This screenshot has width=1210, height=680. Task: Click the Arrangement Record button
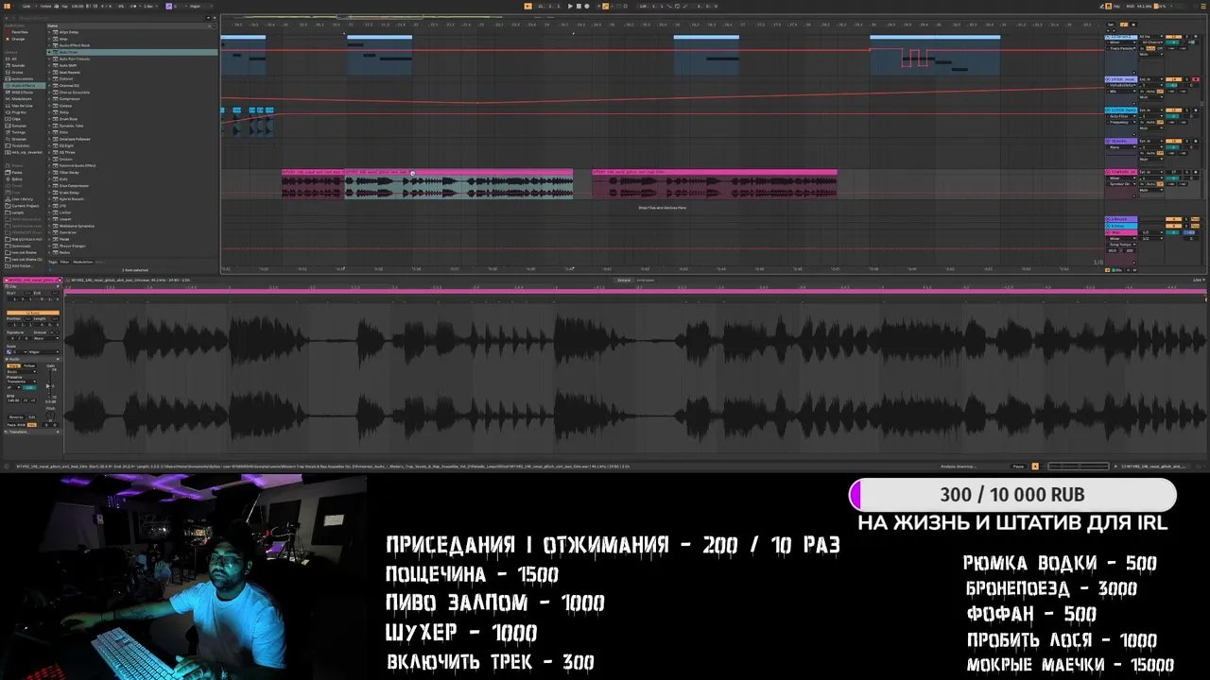coord(586,6)
